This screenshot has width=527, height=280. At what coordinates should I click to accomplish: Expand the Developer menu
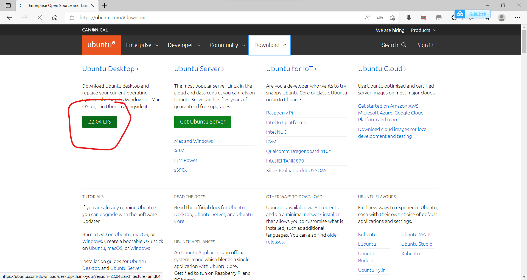click(x=184, y=45)
